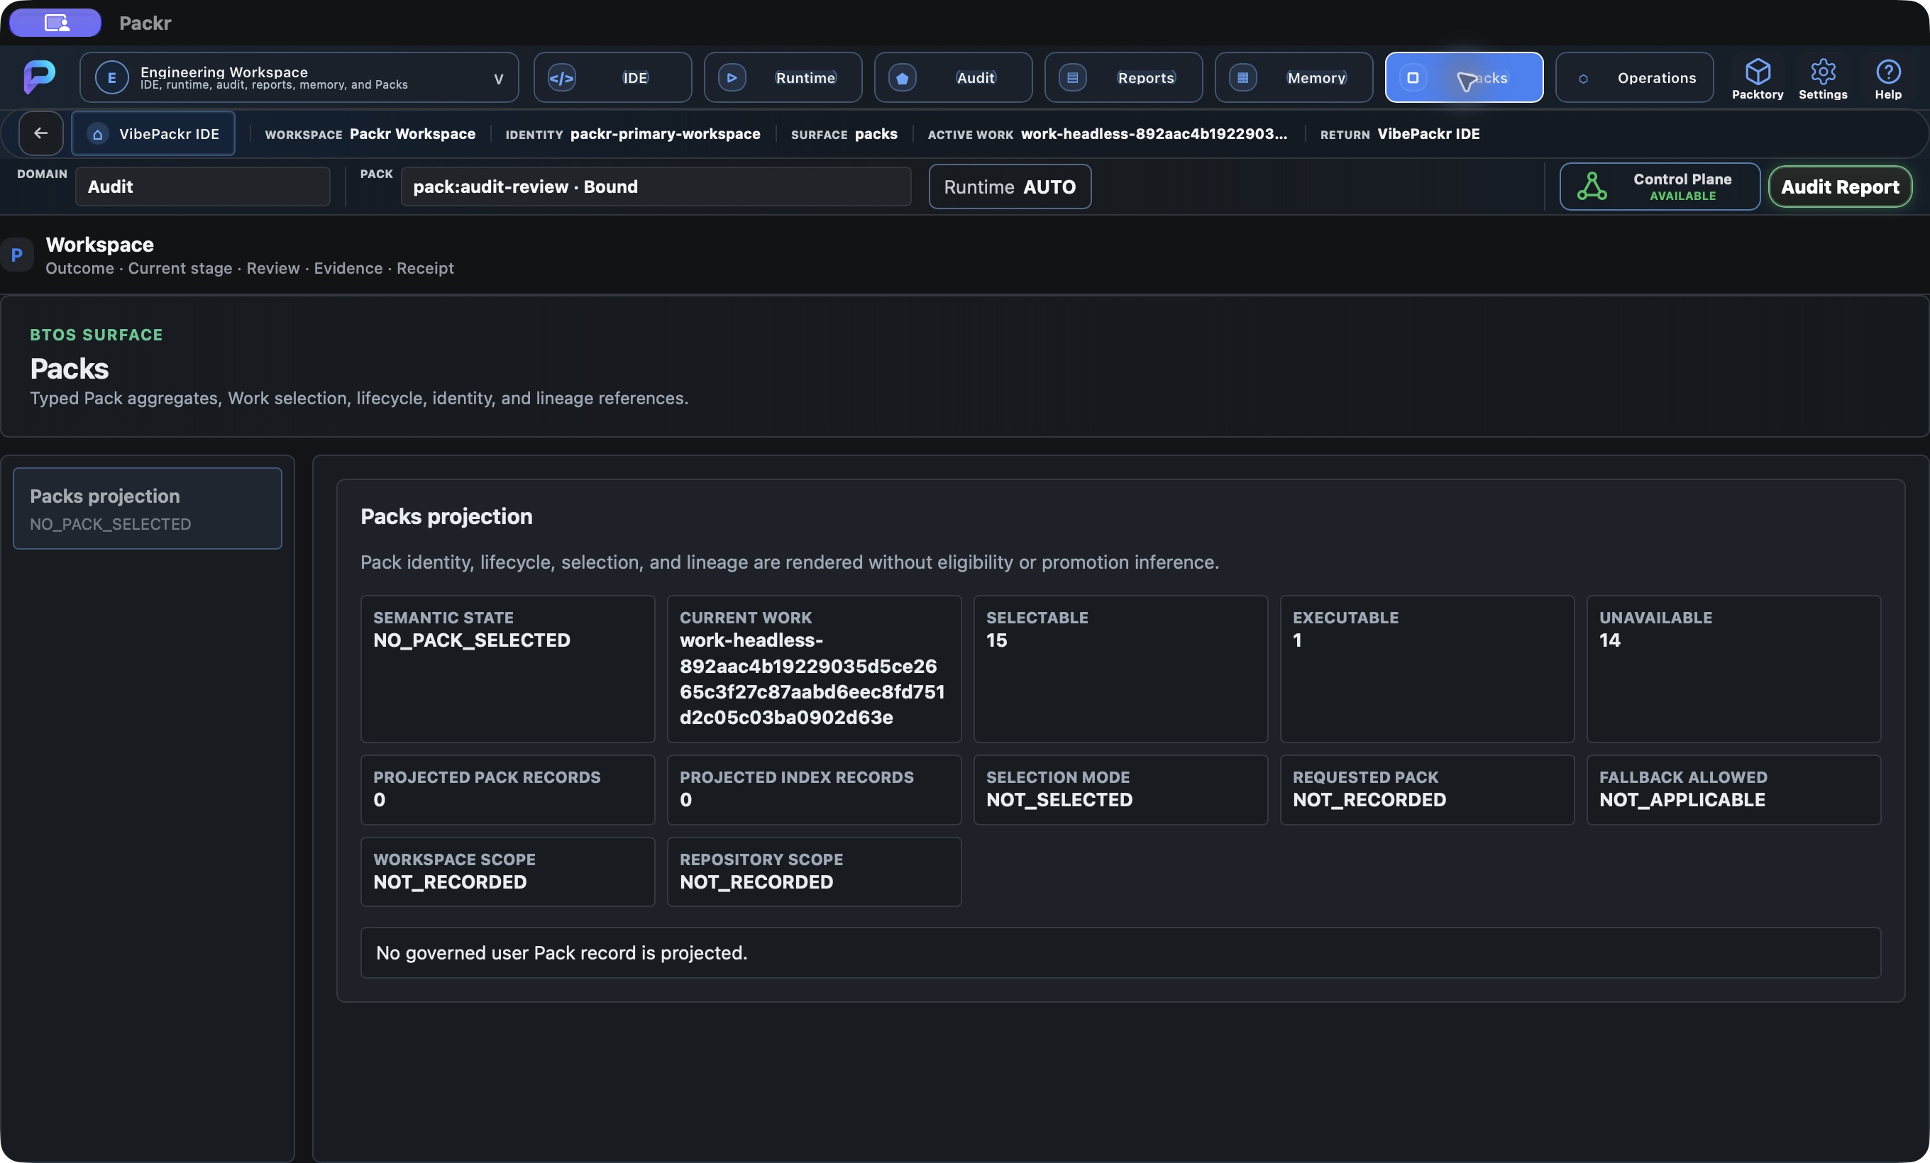
Task: Select Packs projection sidebar item
Action: pos(148,508)
